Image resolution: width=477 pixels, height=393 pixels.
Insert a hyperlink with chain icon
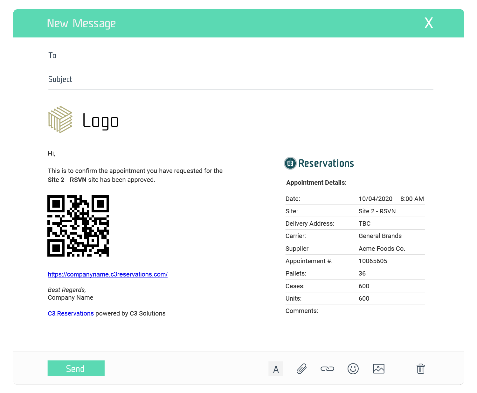coord(327,369)
